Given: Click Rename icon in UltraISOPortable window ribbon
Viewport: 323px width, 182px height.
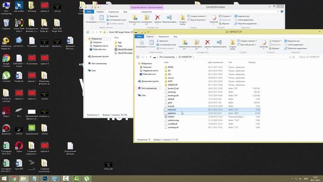Looking at the screenshot, I should [x=170, y=18].
